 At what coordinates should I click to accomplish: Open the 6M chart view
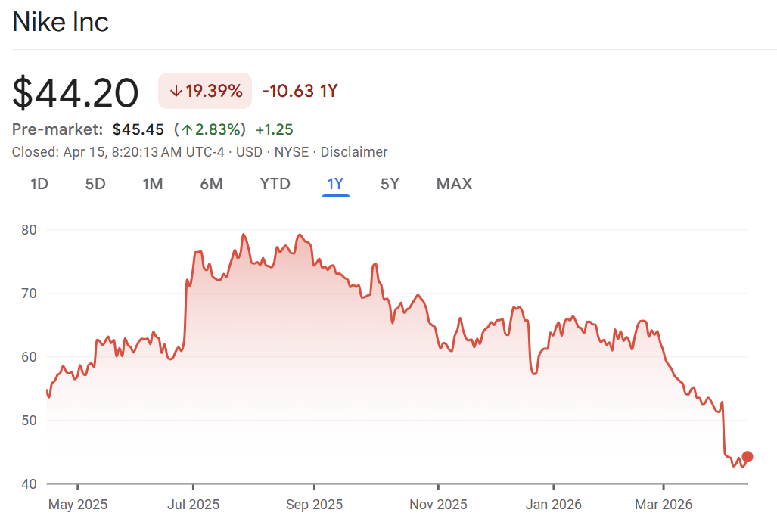point(212,184)
